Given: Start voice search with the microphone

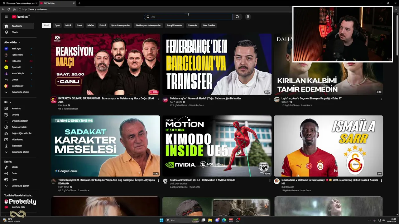Looking at the screenshot, I should (x=248, y=17).
